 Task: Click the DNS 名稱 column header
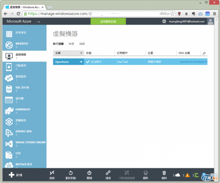click(x=189, y=53)
